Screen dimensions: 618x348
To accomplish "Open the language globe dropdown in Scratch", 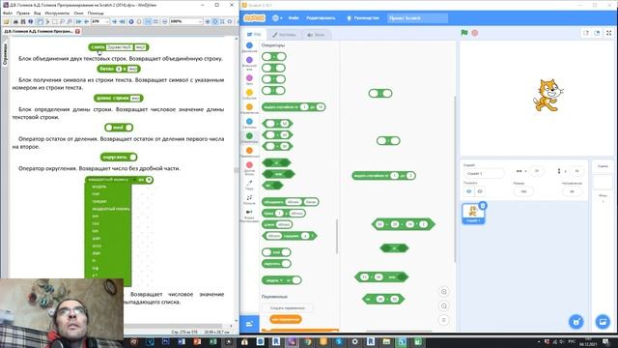I will [277, 18].
